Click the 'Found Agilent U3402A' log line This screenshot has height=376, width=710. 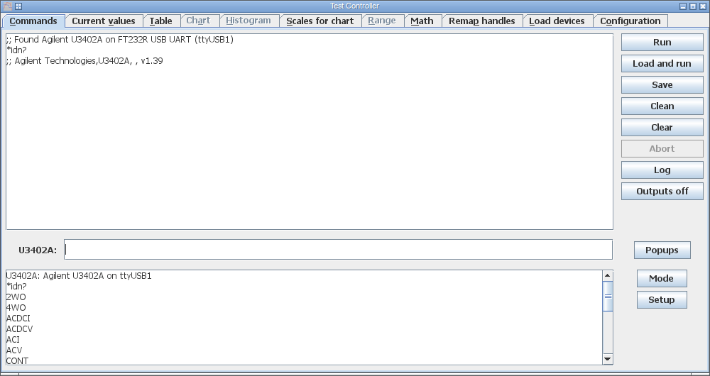point(120,39)
